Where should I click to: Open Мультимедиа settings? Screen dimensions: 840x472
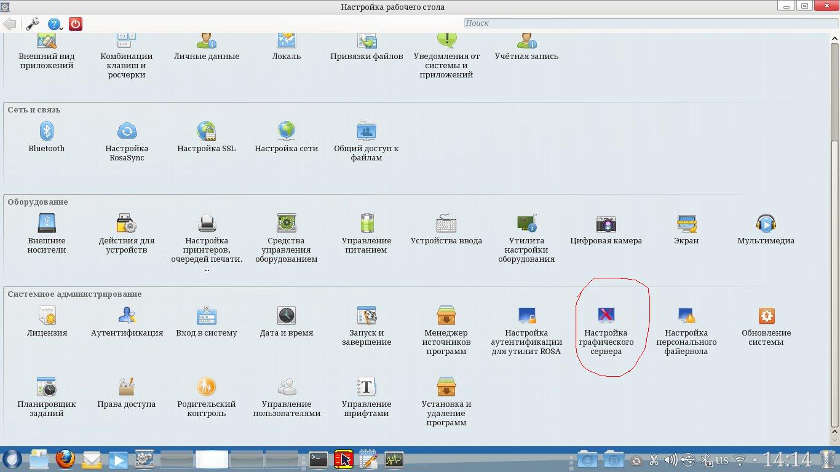766,229
